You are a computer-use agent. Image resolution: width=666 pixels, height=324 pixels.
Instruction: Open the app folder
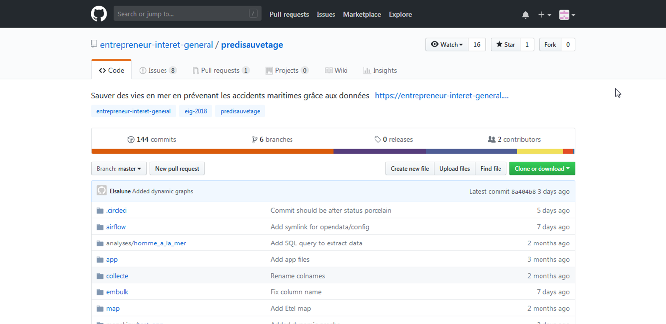pyautogui.click(x=112, y=259)
